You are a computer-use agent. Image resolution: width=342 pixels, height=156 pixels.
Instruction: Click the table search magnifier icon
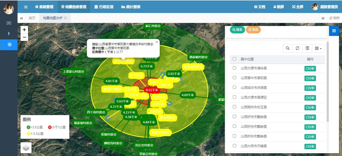288,48
